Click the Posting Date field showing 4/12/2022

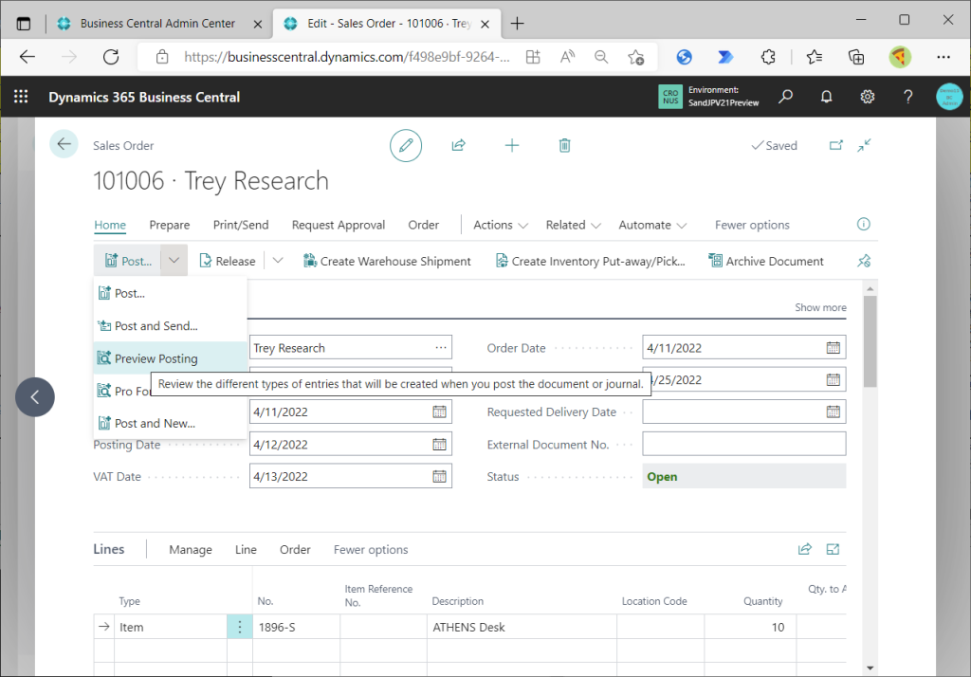tap(351, 444)
